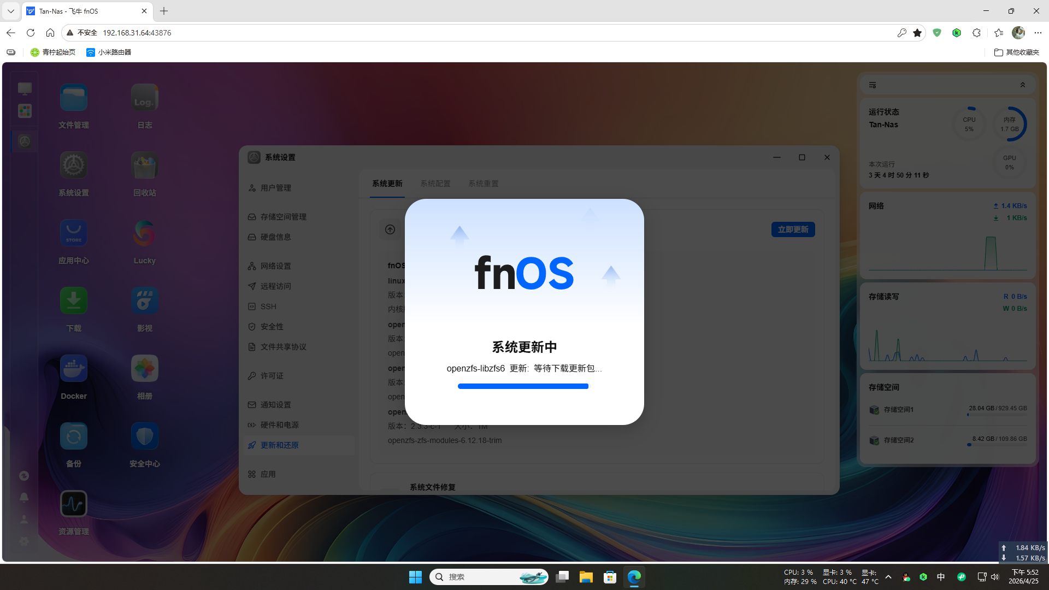
Task: Open the 回收站 recycle bin
Action: click(x=144, y=166)
